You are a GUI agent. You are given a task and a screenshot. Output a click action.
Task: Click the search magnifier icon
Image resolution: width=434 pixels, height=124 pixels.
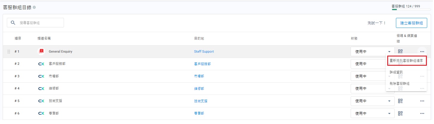(x=13, y=23)
